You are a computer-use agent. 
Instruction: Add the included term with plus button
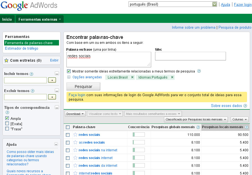click(52, 80)
